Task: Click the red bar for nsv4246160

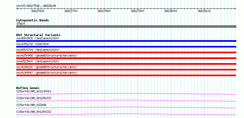Action: click(x=126, y=70)
